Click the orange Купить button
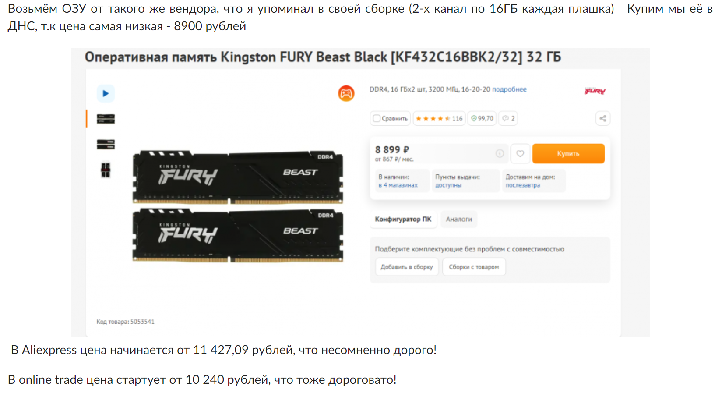This screenshot has width=715, height=393. coord(568,153)
